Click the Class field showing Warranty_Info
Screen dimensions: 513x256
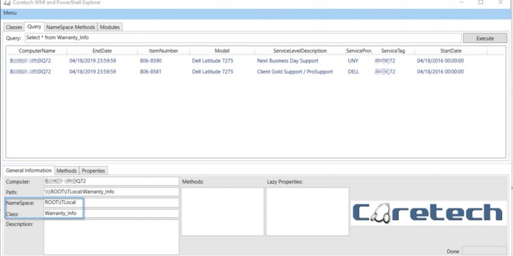[x=111, y=214]
